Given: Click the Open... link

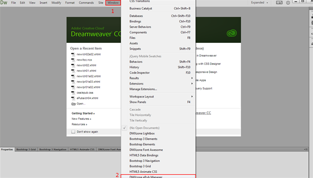Looking at the screenshot, I should [x=81, y=103].
